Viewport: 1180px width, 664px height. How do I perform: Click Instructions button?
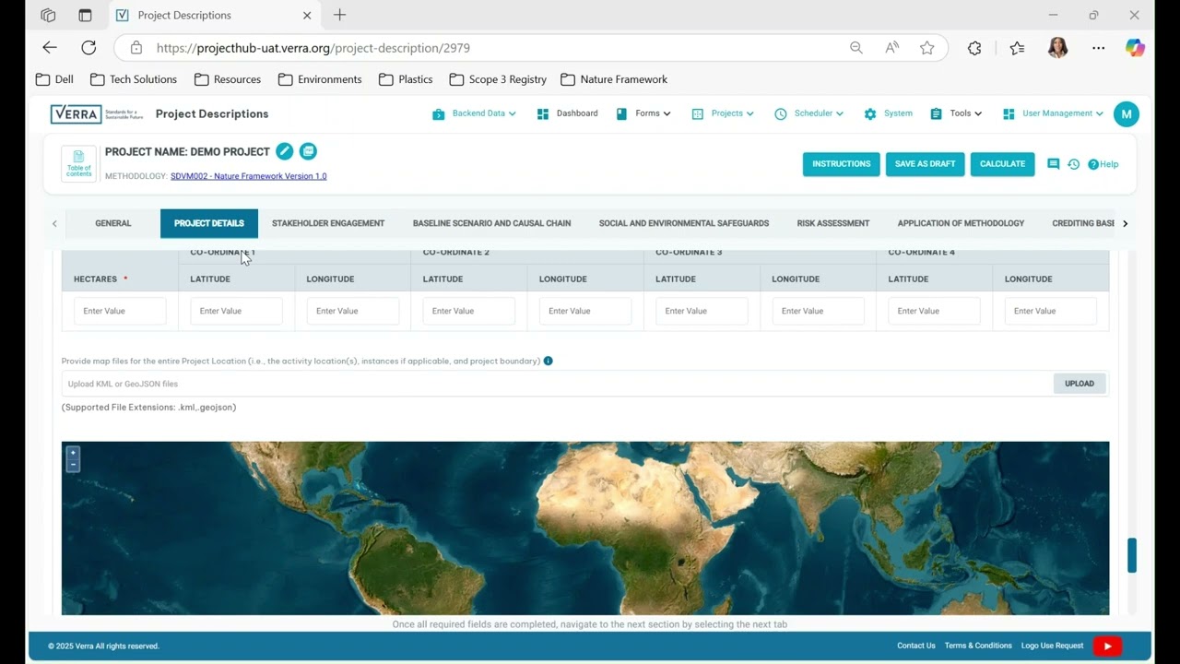[x=841, y=164]
